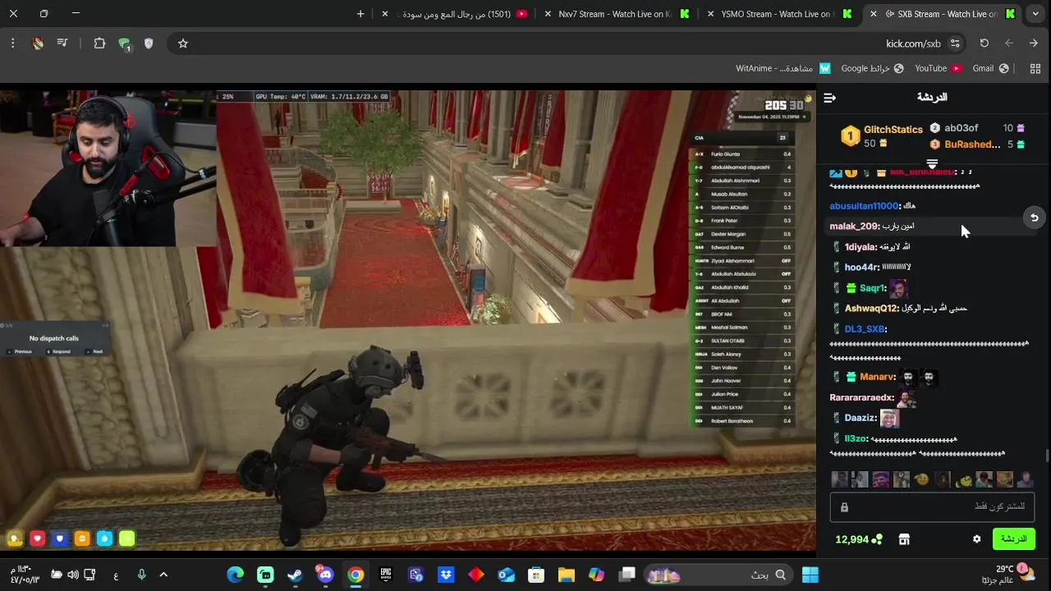Open Dropbox from taskbar
Screen dimensions: 1051x591
(446, 575)
